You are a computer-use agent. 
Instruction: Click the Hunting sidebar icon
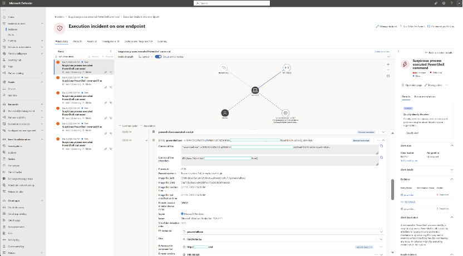click(x=4, y=41)
